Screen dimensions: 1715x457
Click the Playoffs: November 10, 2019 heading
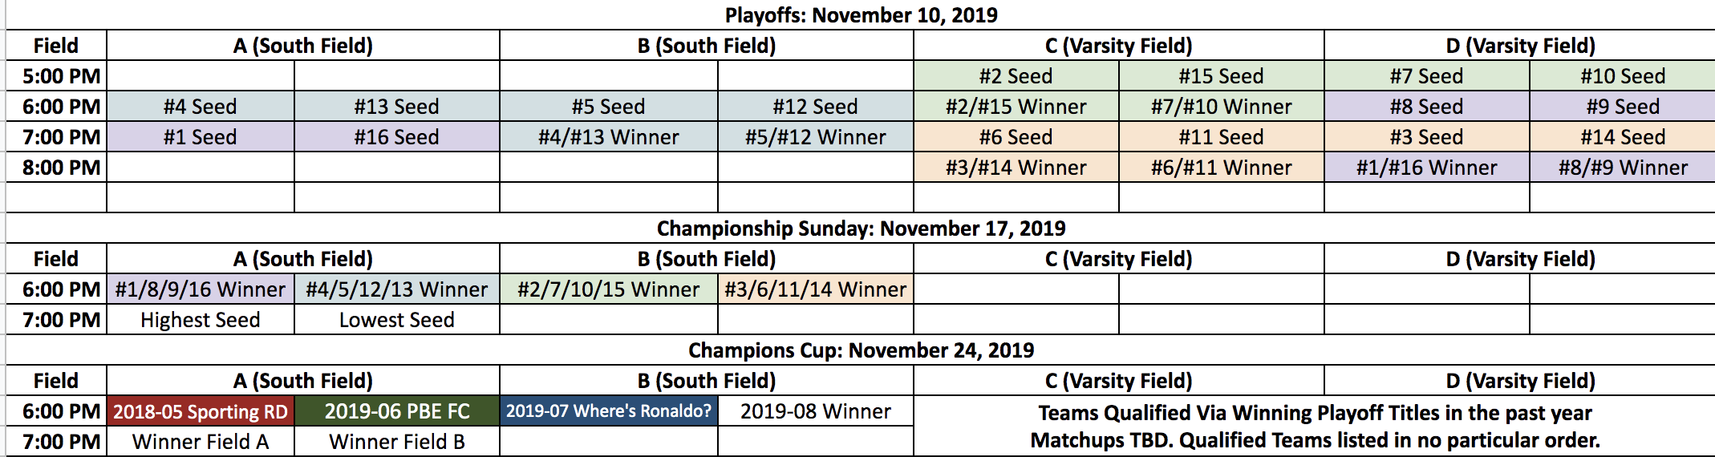click(x=862, y=15)
